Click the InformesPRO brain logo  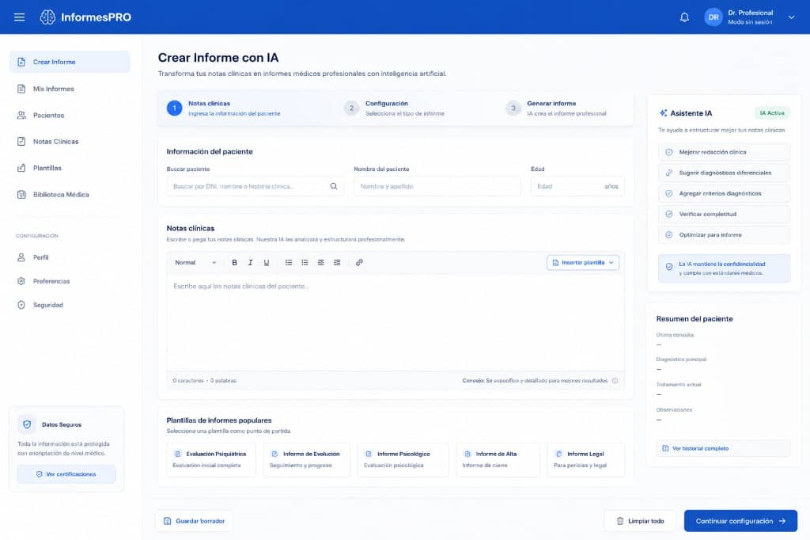[x=47, y=17]
